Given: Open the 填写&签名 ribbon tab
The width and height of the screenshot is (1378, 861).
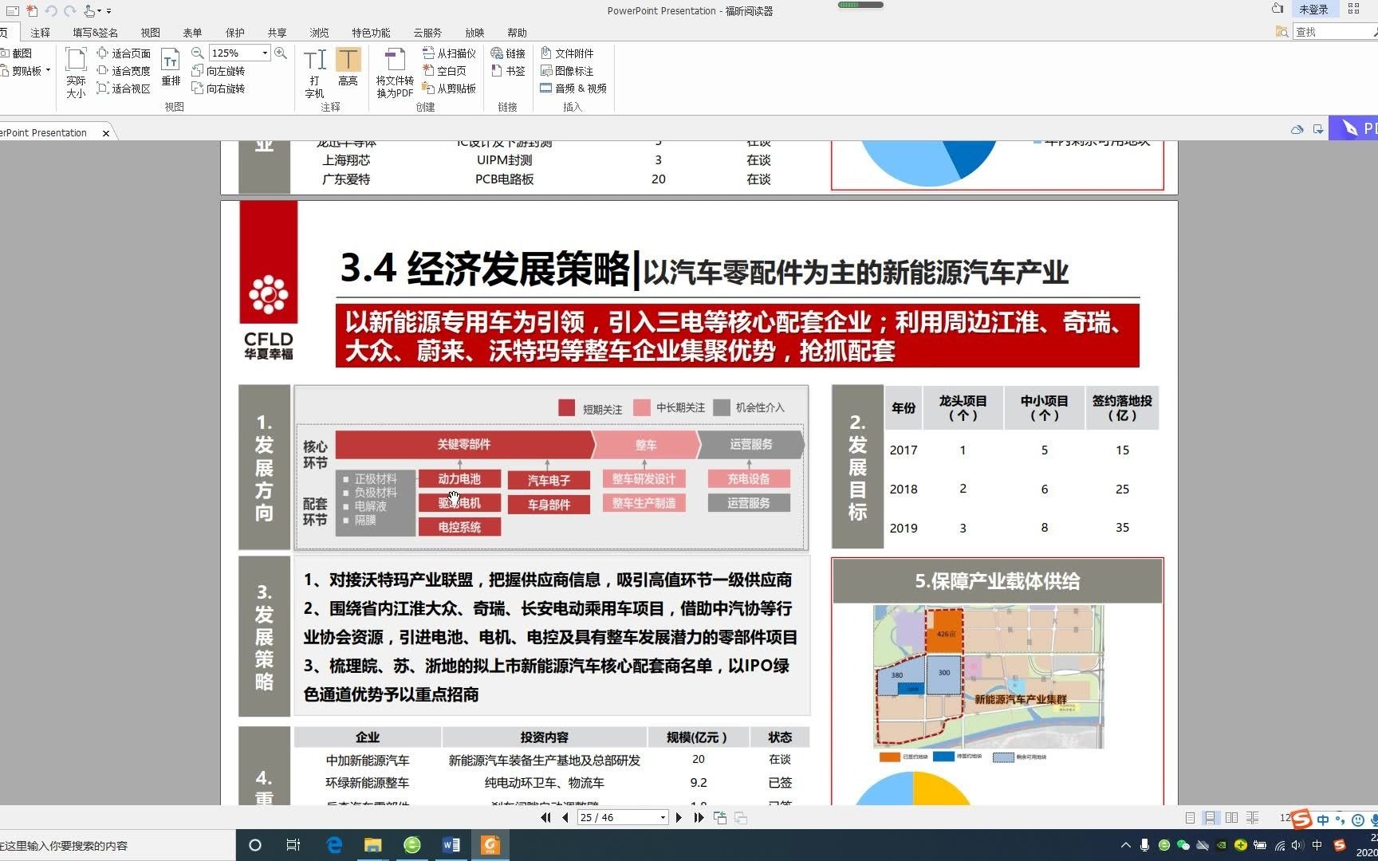Looking at the screenshot, I should click(96, 33).
